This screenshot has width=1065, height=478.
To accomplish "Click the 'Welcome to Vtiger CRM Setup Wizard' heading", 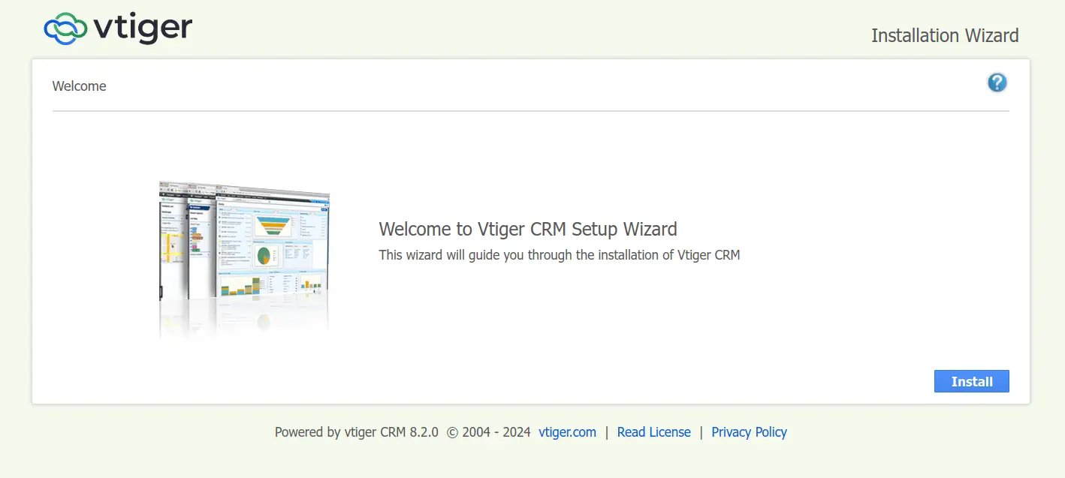I will [x=528, y=229].
